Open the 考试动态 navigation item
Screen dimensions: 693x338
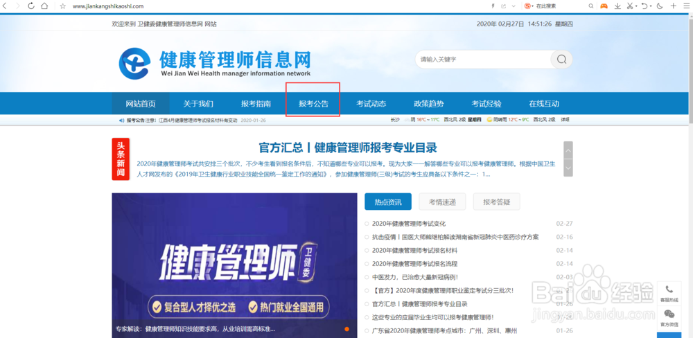371,104
